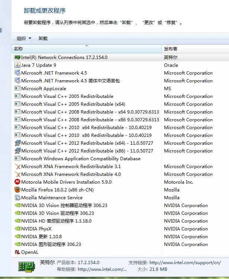Click the NVIDIA PhysX icon

17,229
